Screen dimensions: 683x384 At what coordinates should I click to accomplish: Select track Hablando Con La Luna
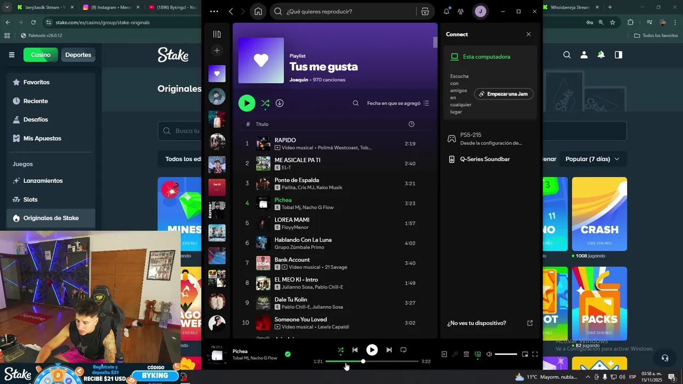pos(335,243)
